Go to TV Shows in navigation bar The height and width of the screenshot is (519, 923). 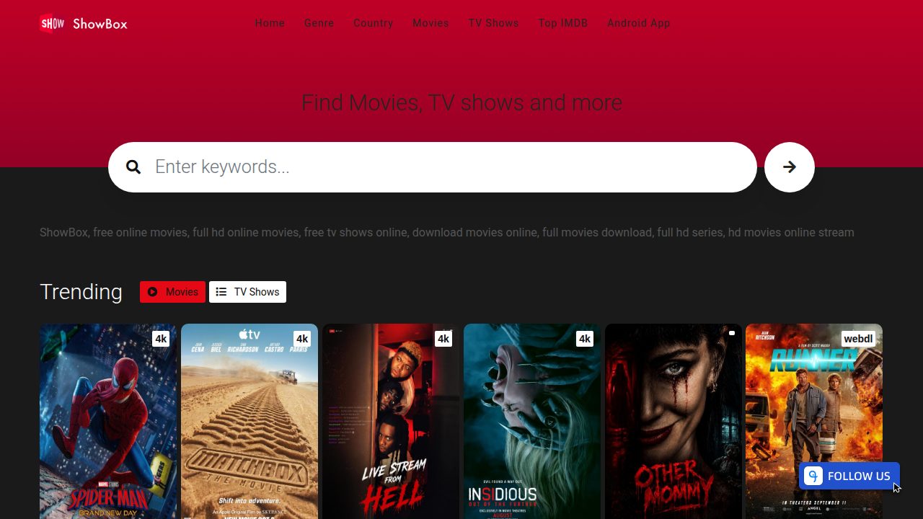tap(493, 23)
